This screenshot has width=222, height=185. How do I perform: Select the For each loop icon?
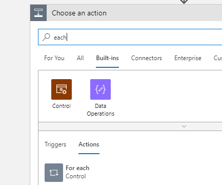(54, 173)
